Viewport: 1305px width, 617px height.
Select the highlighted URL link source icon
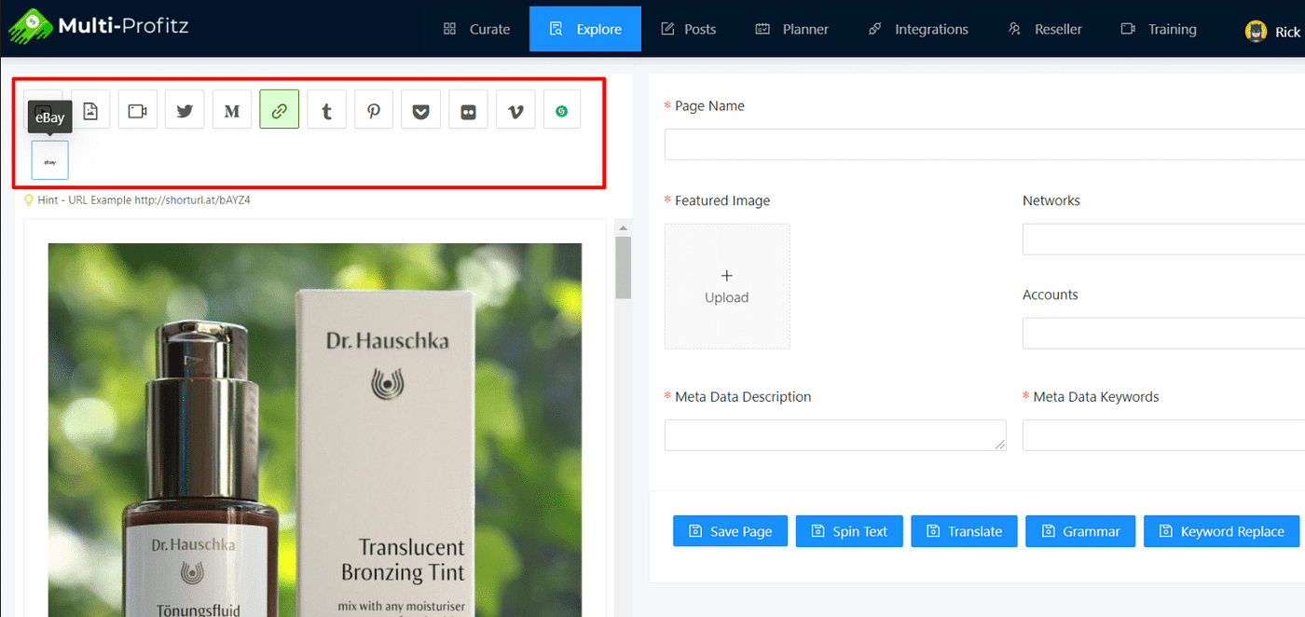280,110
